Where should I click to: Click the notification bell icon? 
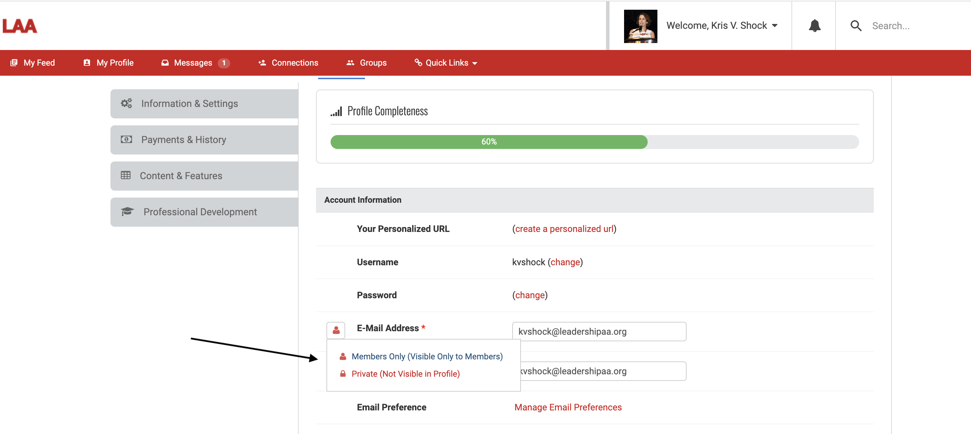coord(814,26)
